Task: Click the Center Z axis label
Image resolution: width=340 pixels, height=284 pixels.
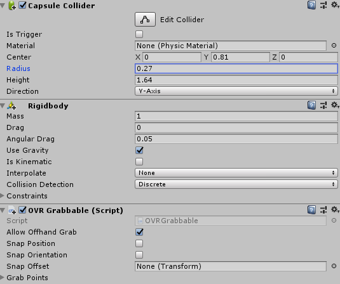Action: tap(275, 57)
